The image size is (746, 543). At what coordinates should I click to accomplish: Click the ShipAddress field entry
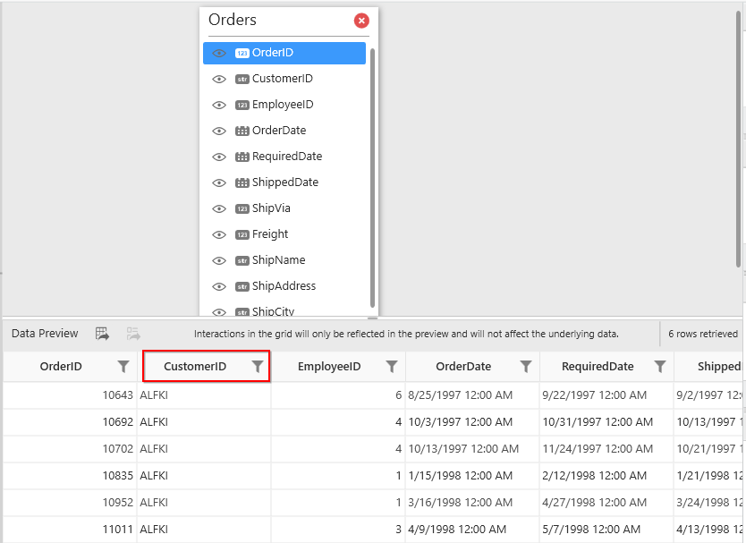(284, 286)
